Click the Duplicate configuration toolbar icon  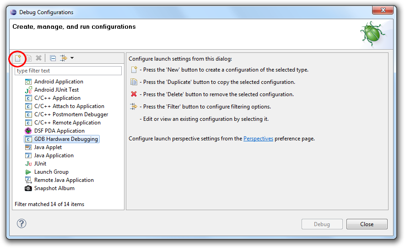29,58
